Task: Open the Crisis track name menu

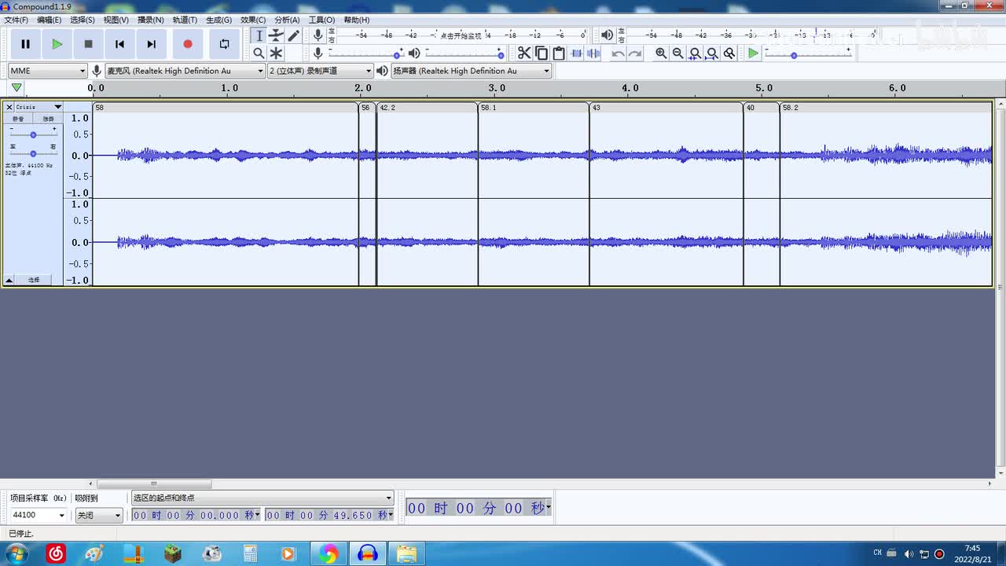Action: tap(39, 107)
